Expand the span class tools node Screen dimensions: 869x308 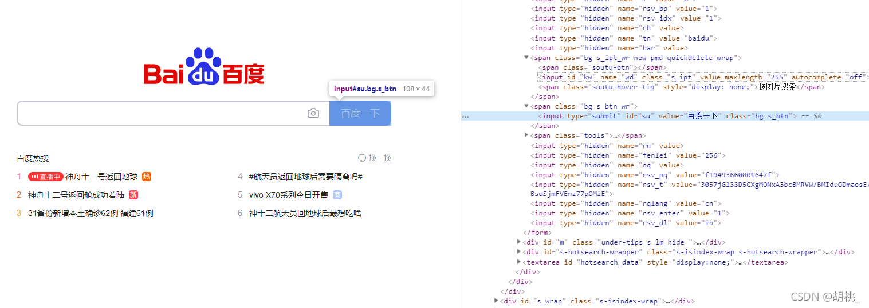point(526,135)
